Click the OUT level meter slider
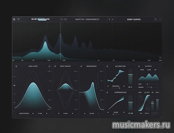This screenshot has height=133, width=174. 157,103
